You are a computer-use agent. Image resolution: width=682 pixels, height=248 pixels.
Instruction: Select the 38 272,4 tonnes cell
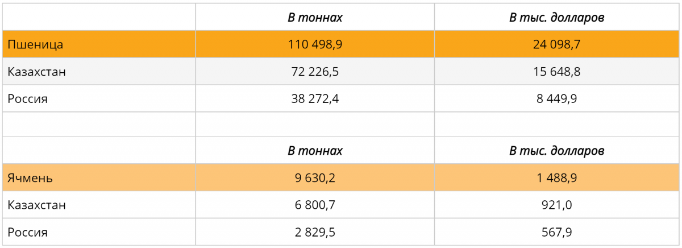(315, 98)
